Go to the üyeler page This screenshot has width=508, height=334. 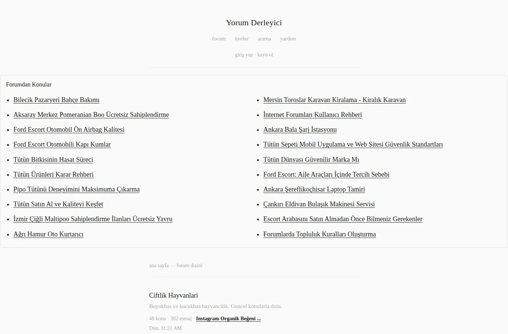click(x=241, y=39)
